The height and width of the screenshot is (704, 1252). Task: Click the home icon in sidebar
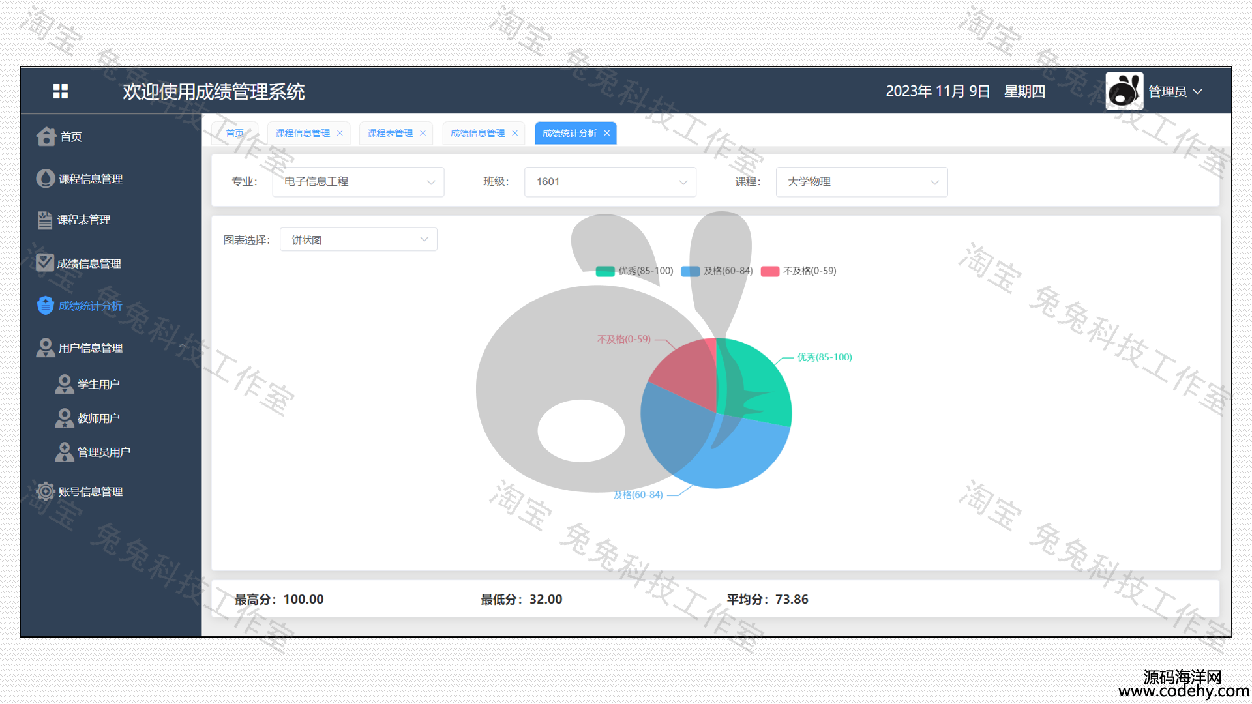pos(46,136)
